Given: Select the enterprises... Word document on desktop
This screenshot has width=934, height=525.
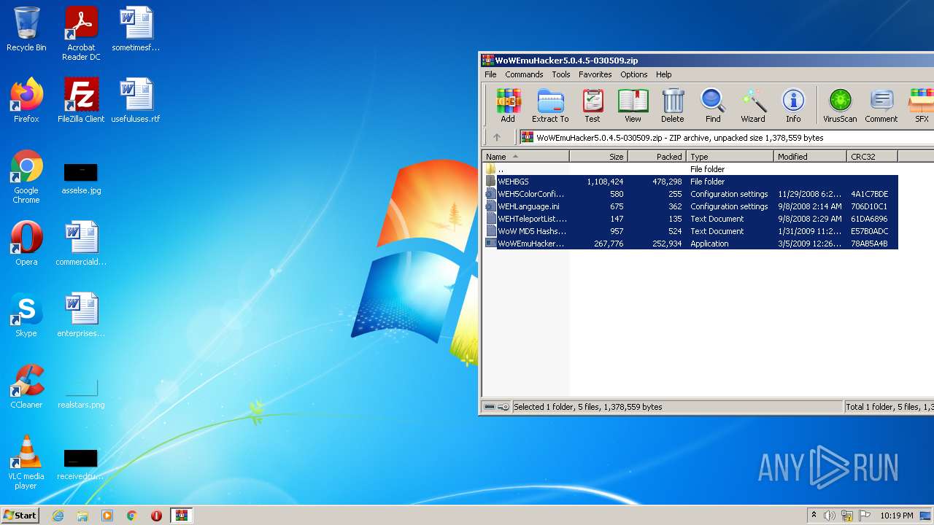Looking at the screenshot, I should [81, 315].
